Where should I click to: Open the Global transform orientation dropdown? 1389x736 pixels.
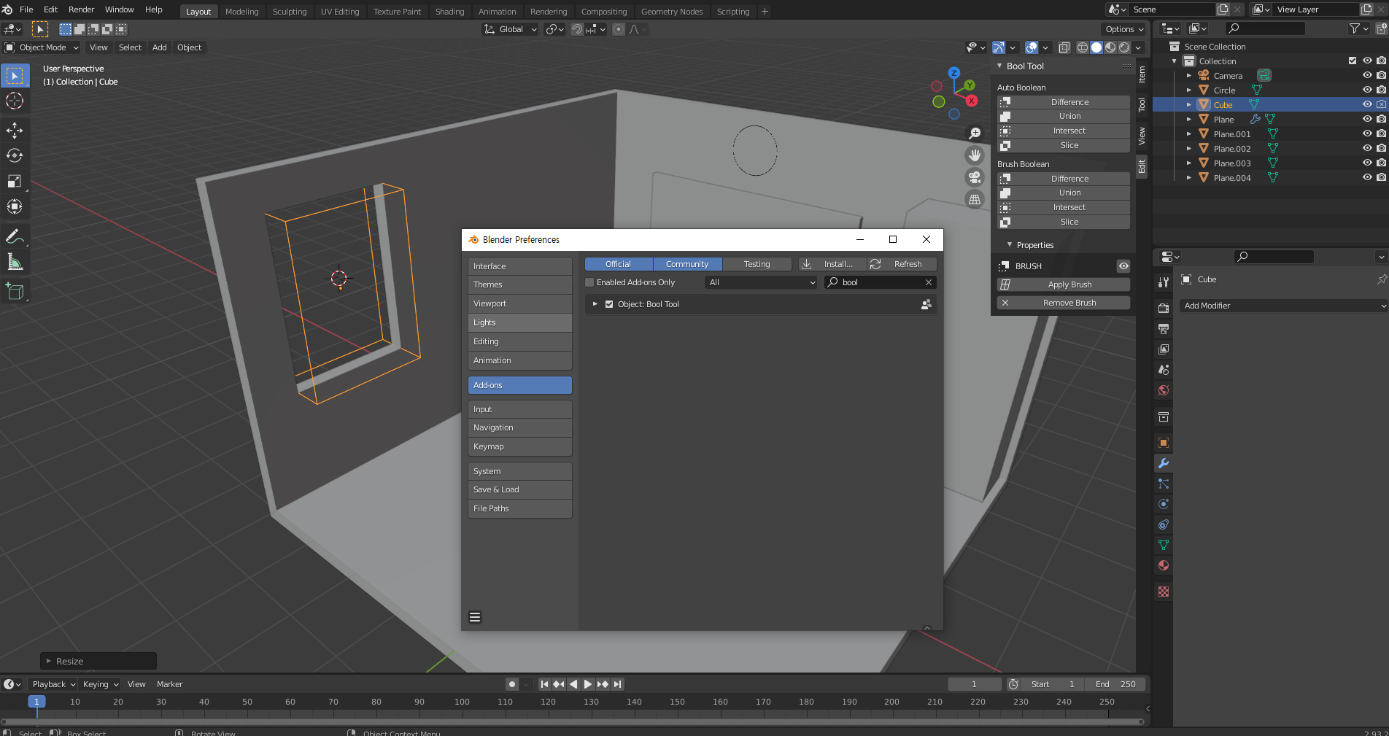coord(511,29)
